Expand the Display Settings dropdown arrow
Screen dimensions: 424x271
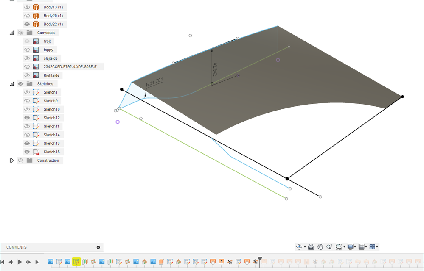[x=355, y=247]
